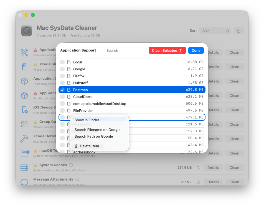Click the info icon beside System Caches

(x=71, y=165)
